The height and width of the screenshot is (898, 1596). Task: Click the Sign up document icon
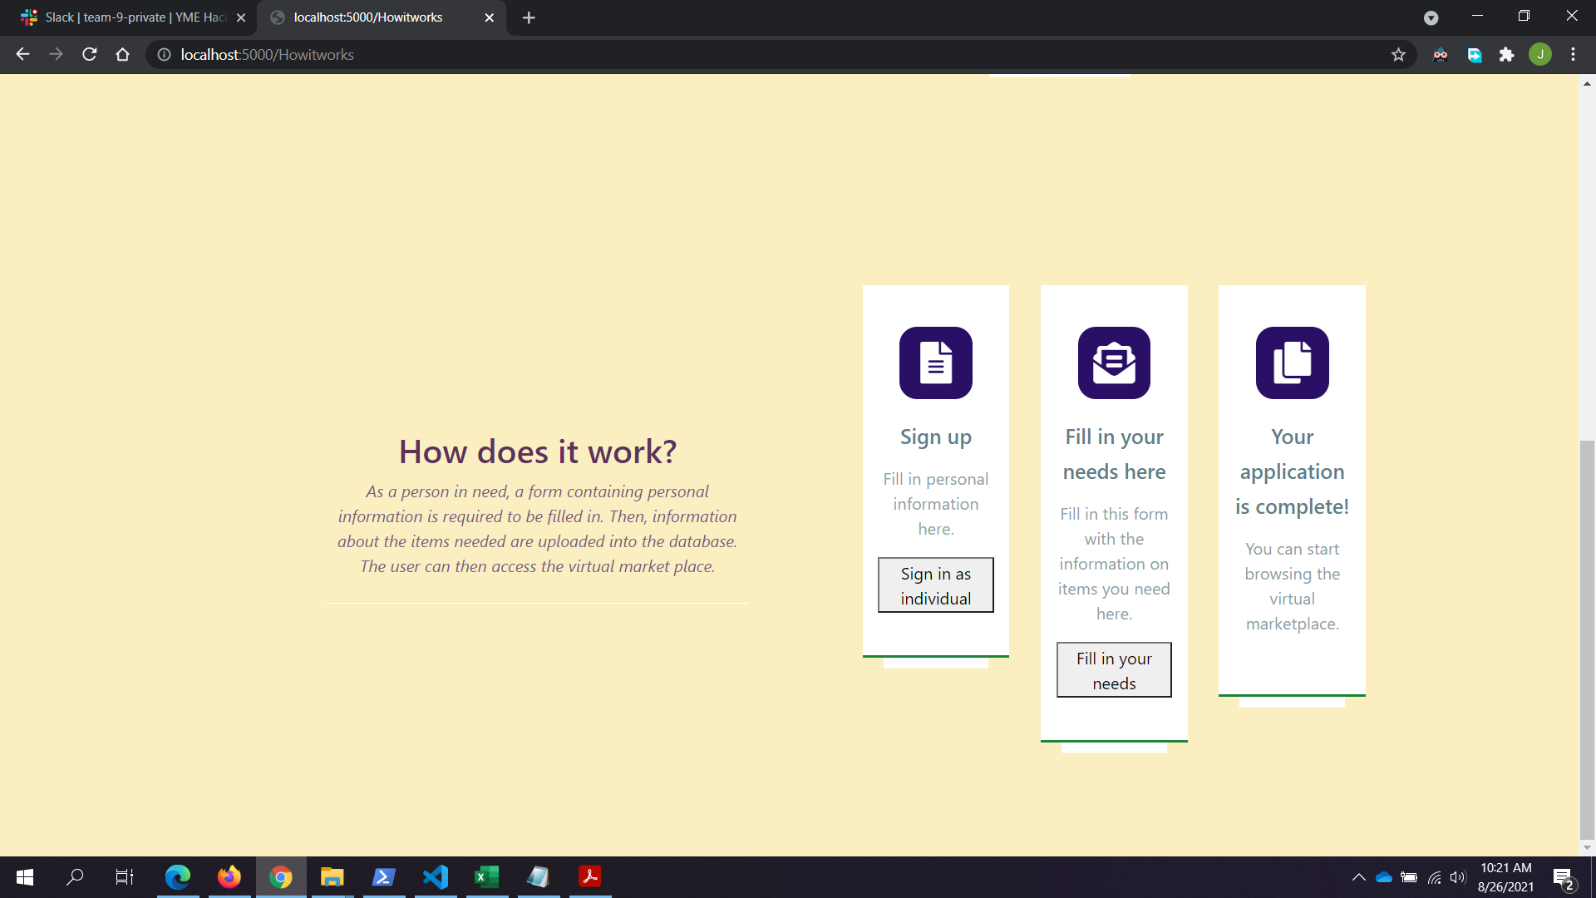935,363
